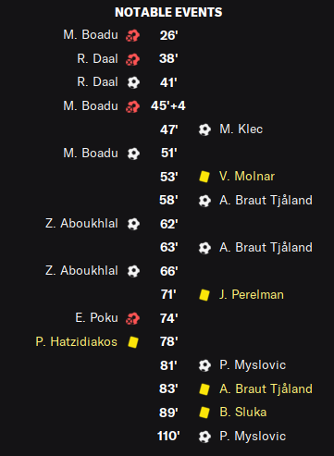Select the P. Hatzidiakos name link
The width and height of the screenshot is (334, 456).
[x=77, y=341]
